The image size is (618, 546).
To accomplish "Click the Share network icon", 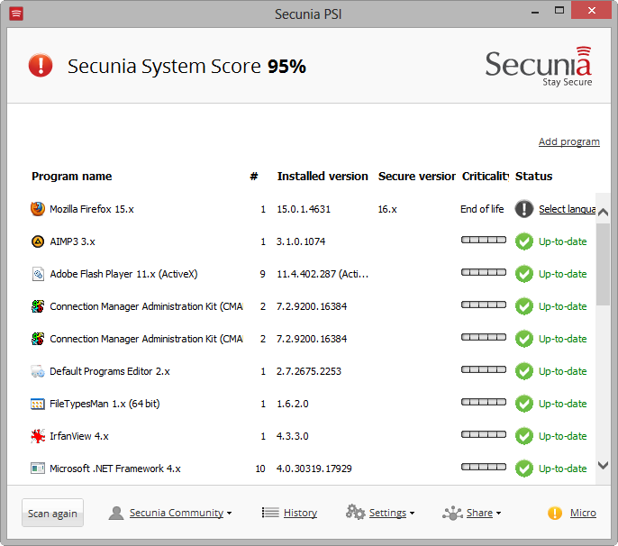I will (452, 513).
